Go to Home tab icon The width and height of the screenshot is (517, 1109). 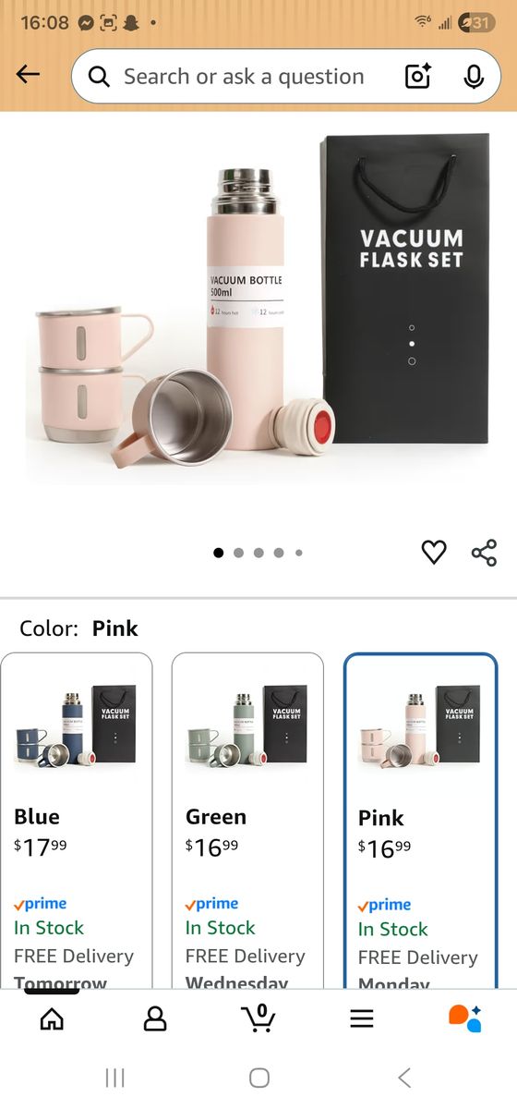(x=53, y=1018)
